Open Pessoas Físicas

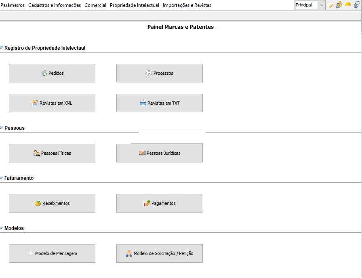click(x=52, y=153)
